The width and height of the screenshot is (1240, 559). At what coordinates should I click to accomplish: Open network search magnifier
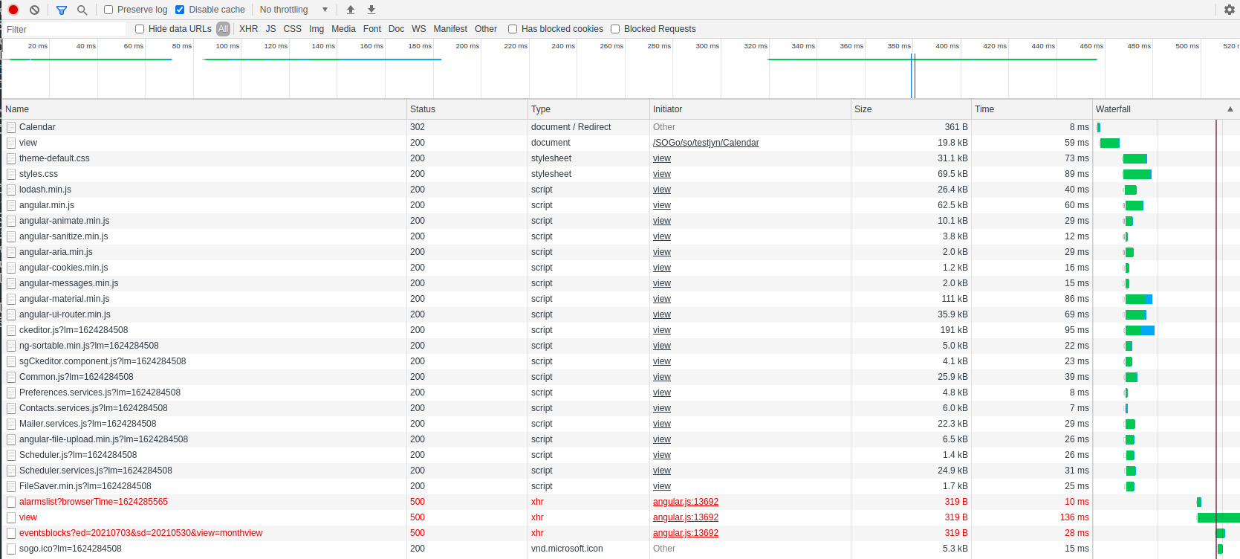[x=82, y=10]
